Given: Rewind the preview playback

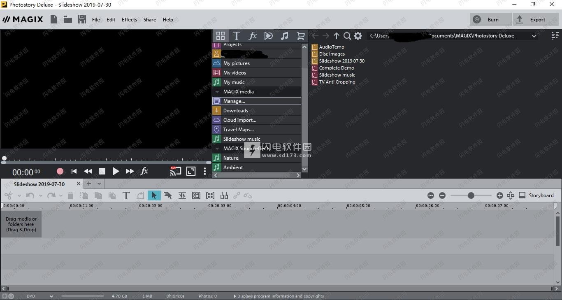Looking at the screenshot, I should tap(88, 171).
